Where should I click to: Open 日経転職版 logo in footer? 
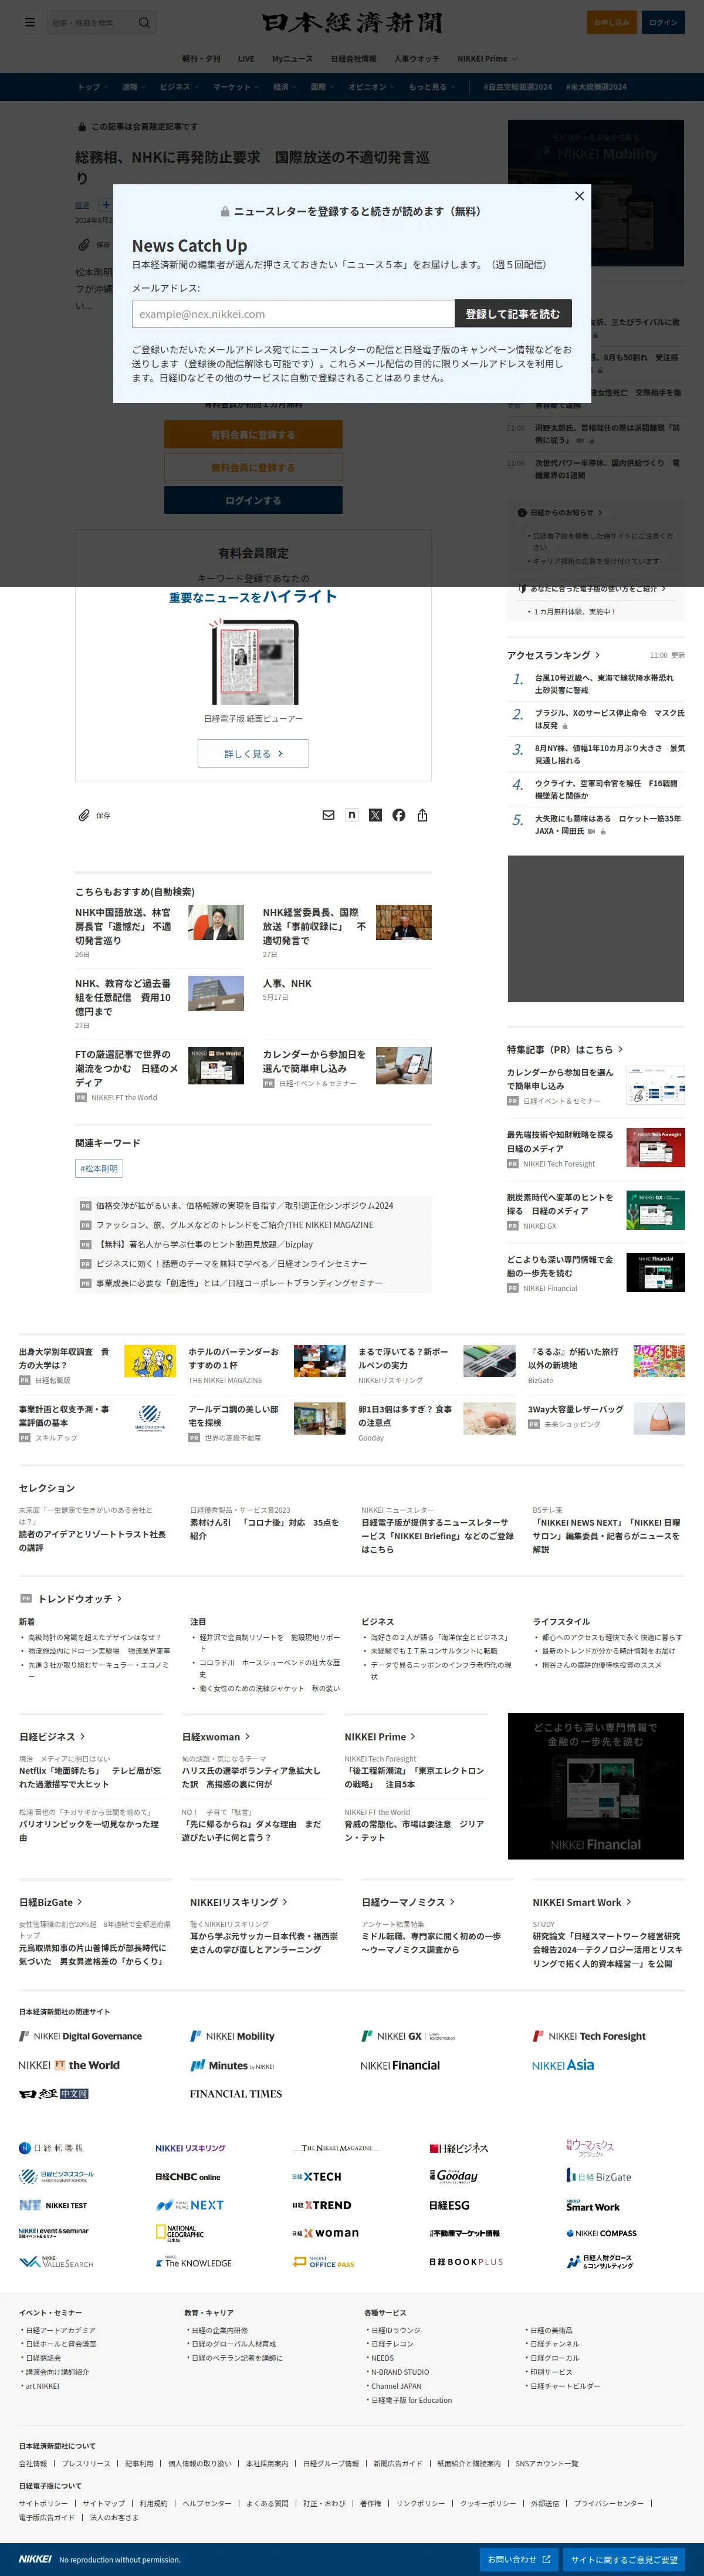[51, 2148]
